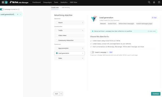Open the Analytics menu

[x=64, y=2]
